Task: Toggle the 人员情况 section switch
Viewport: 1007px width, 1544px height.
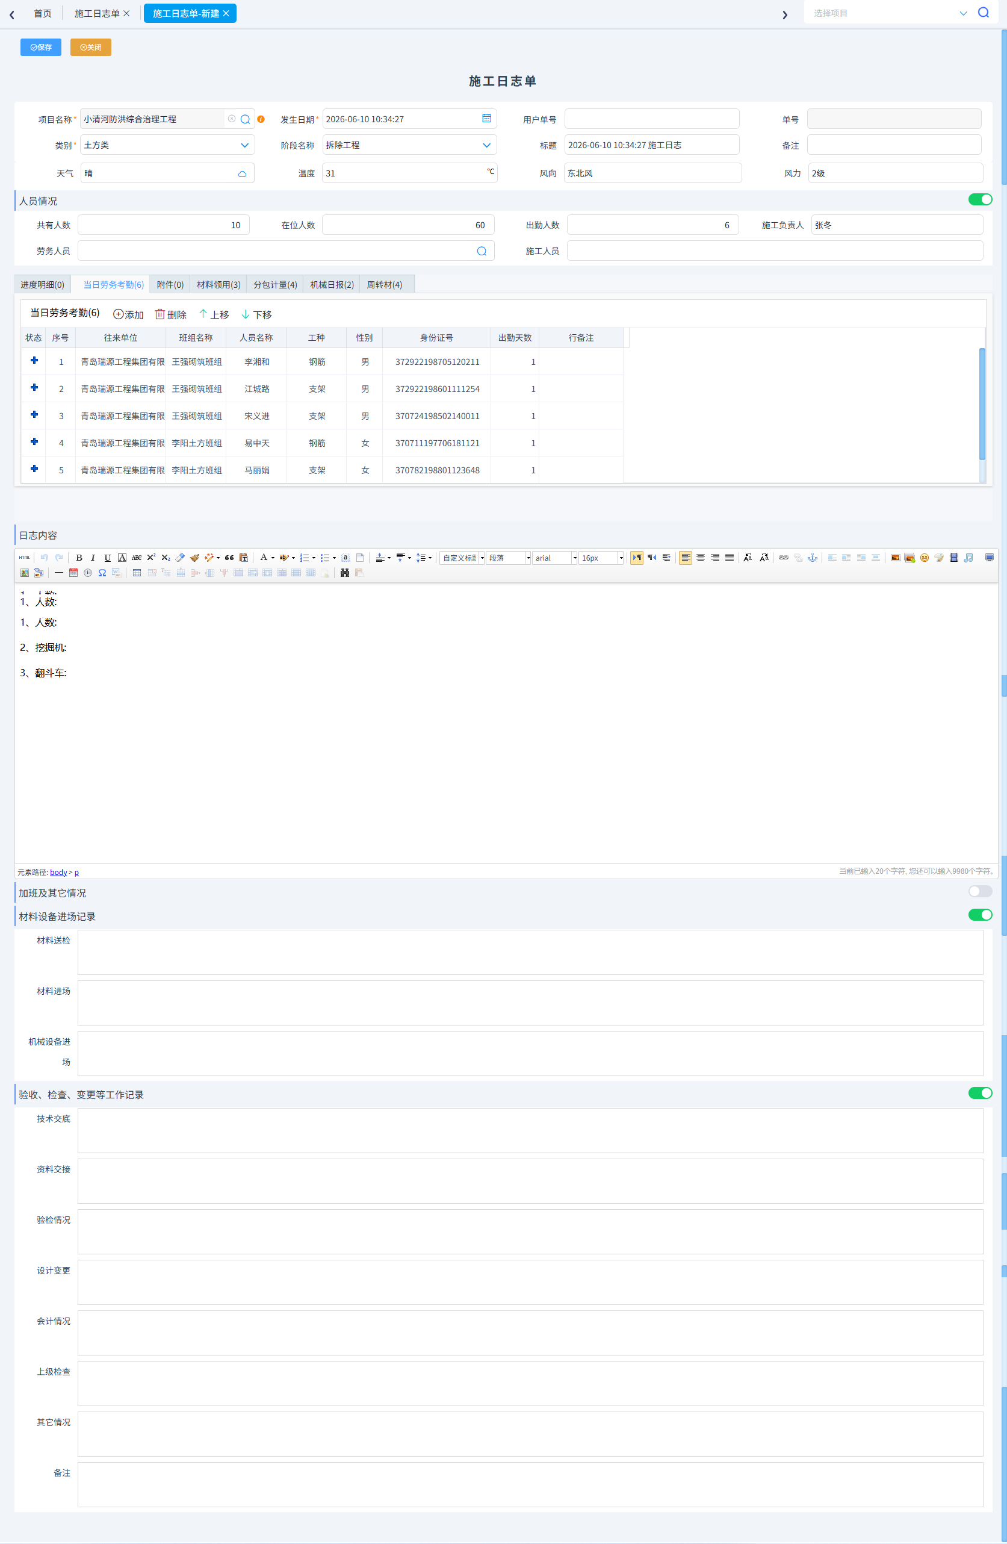Action: click(x=980, y=200)
